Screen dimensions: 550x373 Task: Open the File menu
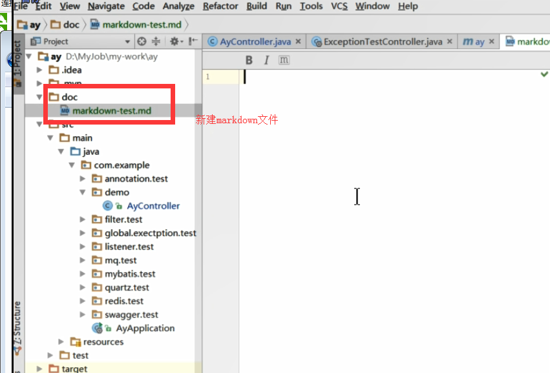[20, 6]
